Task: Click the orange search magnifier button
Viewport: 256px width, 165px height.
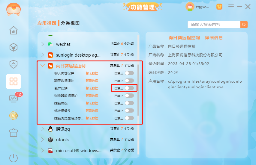Action: point(244,25)
